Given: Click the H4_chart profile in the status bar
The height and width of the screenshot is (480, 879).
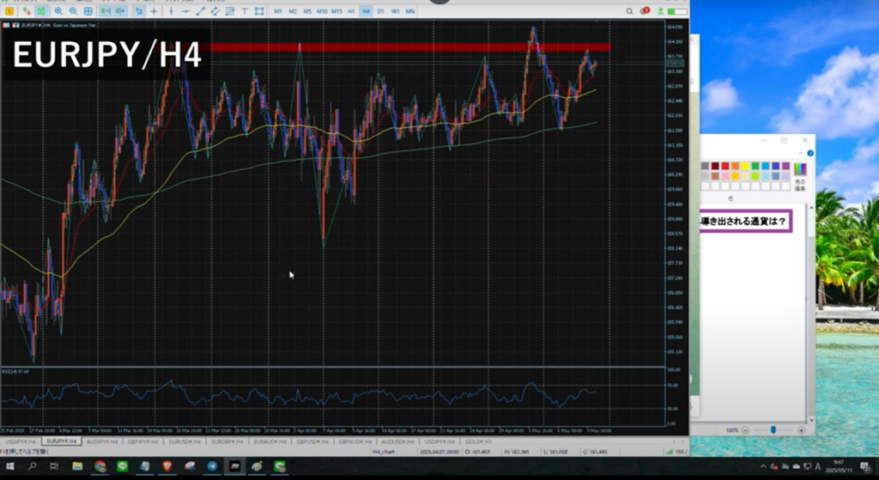Looking at the screenshot, I should [384, 452].
